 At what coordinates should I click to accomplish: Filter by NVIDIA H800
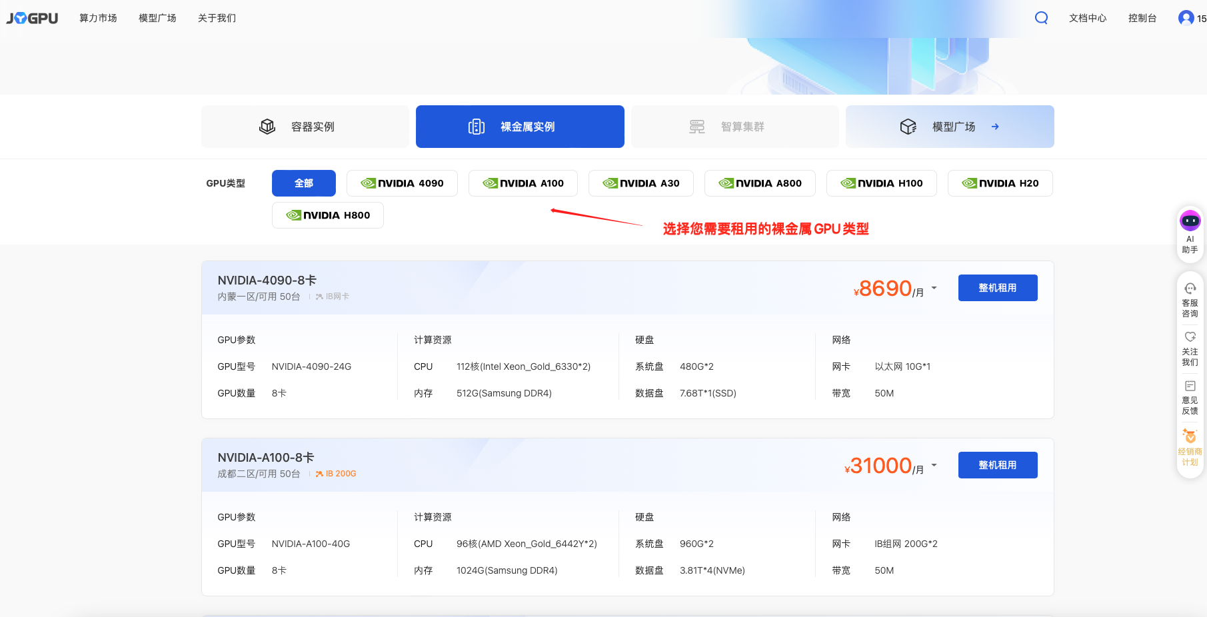pyautogui.click(x=328, y=215)
